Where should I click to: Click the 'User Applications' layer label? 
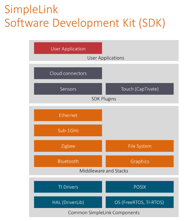(106, 58)
